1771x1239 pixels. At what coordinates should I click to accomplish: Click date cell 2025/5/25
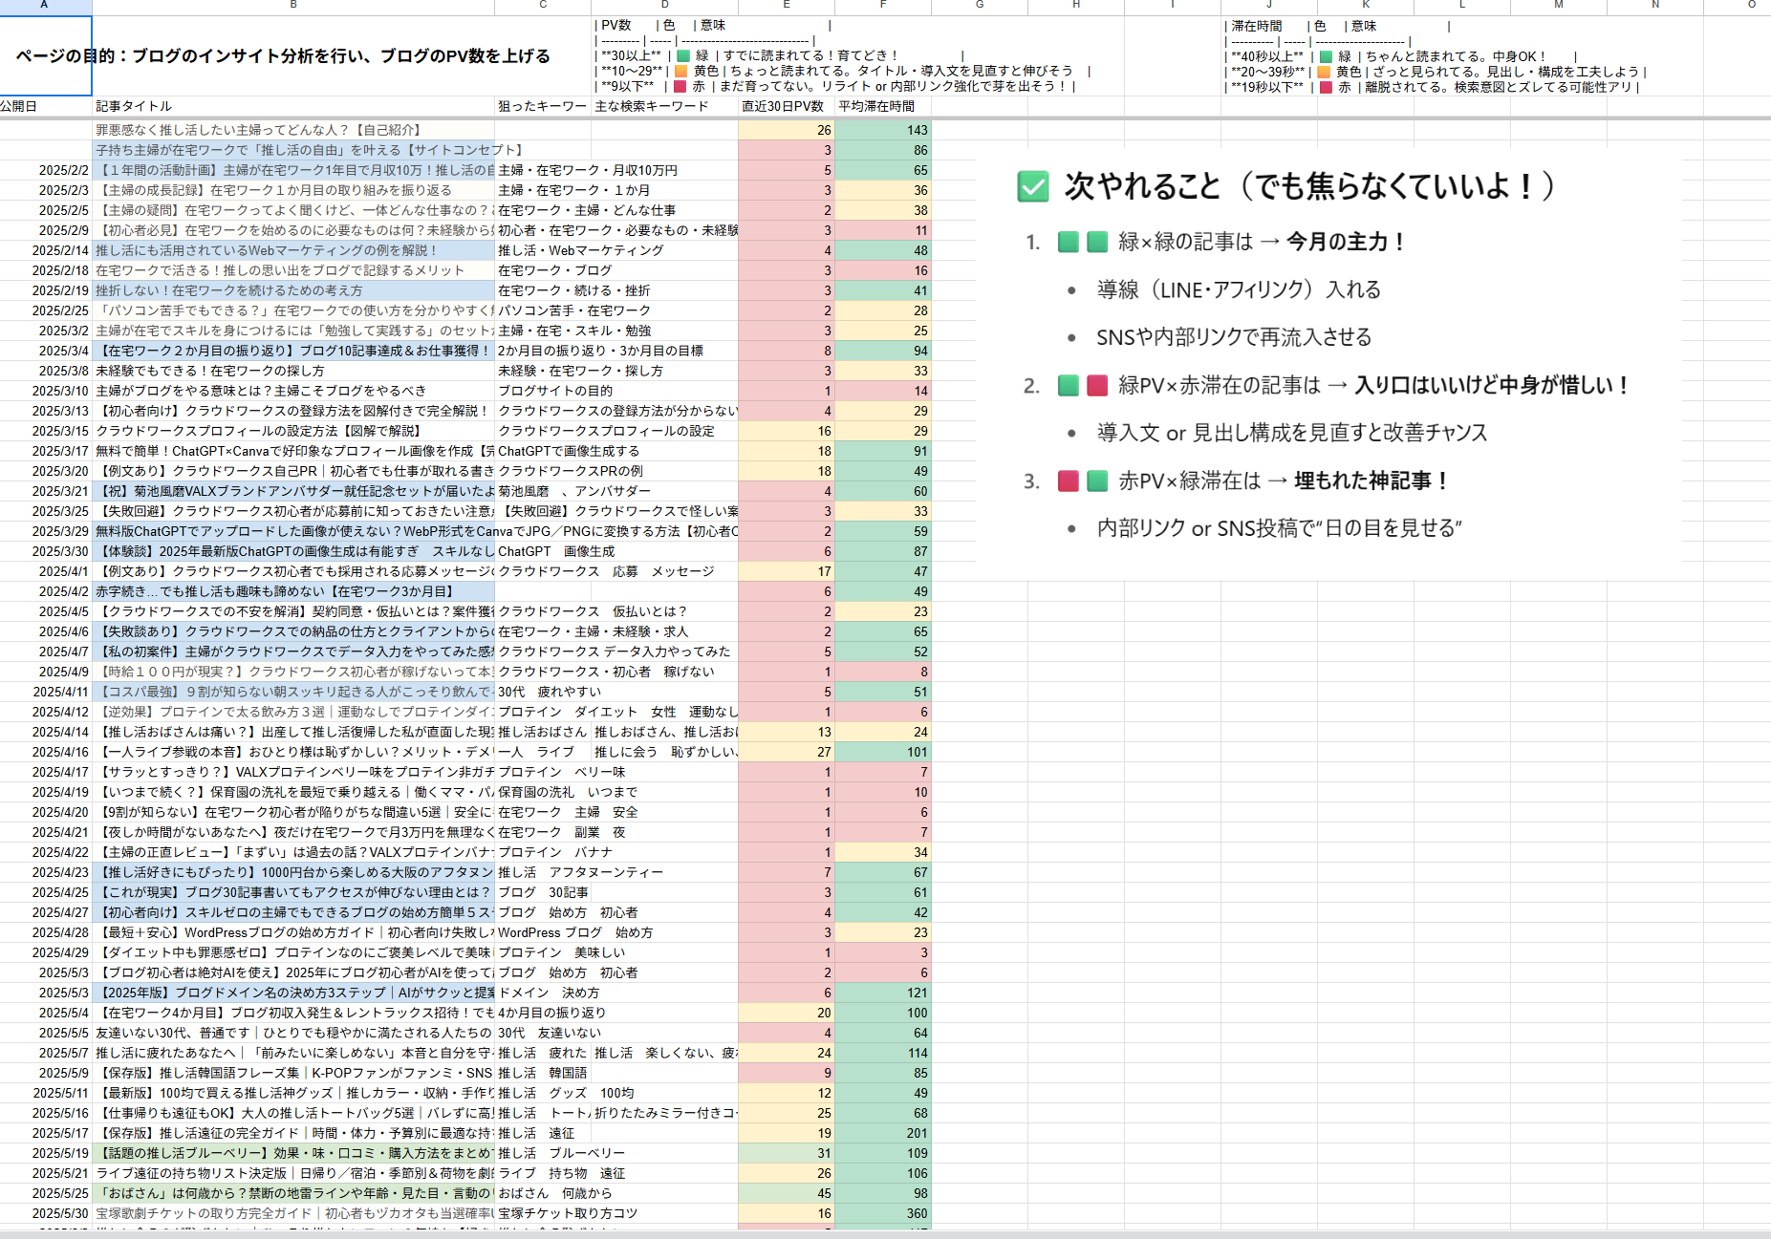point(46,1193)
